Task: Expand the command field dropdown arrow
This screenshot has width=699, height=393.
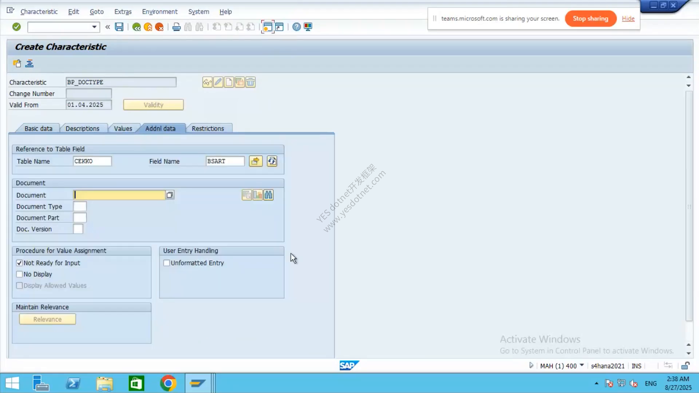Action: [x=94, y=27]
